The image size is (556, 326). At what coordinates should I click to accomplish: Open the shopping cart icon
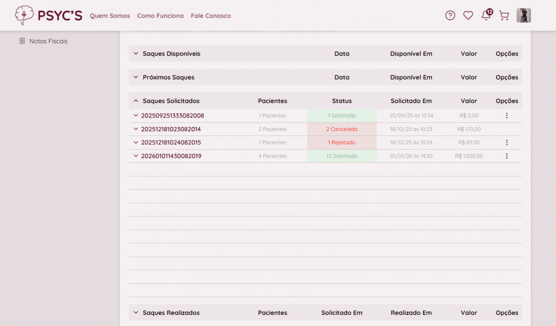504,16
